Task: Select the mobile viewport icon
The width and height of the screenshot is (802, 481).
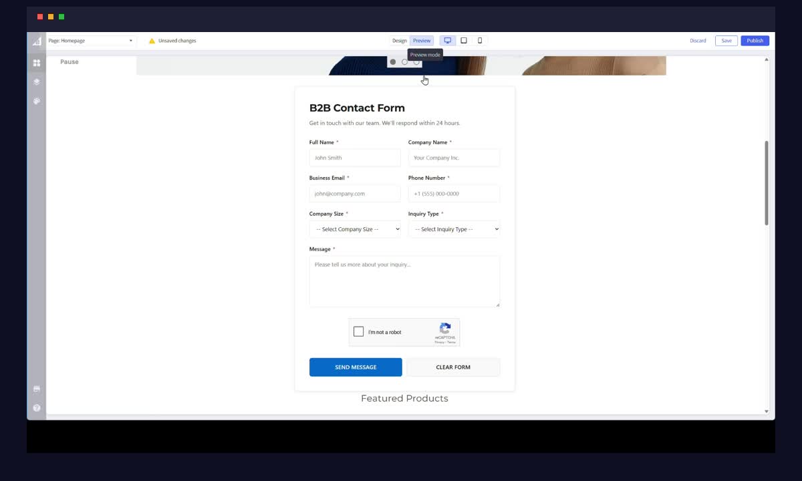Action: click(x=480, y=40)
